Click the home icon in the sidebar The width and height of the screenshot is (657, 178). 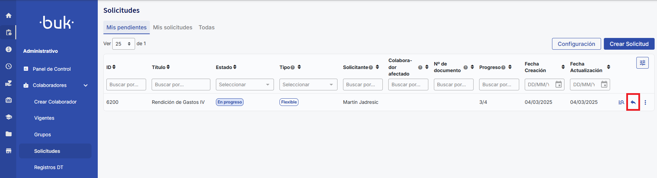(x=9, y=16)
